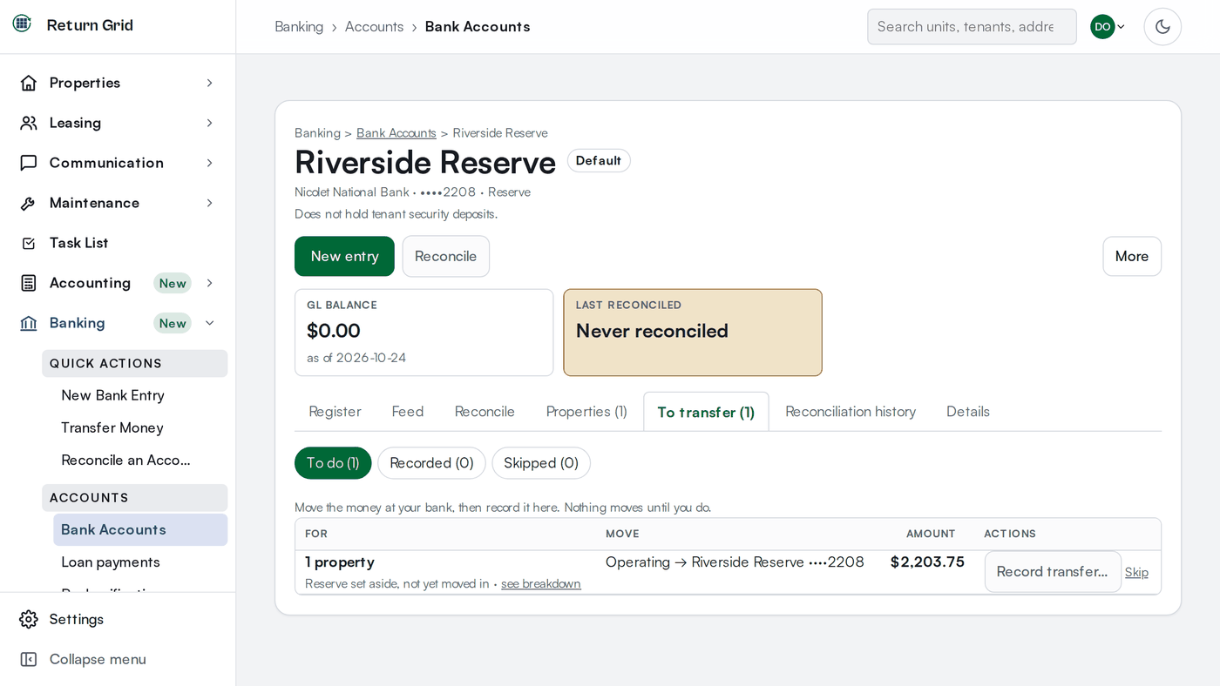Switch to the Register tab
The image size is (1220, 686).
click(335, 412)
